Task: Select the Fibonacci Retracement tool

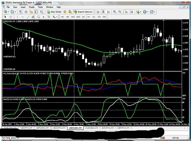Action: click(39, 17)
